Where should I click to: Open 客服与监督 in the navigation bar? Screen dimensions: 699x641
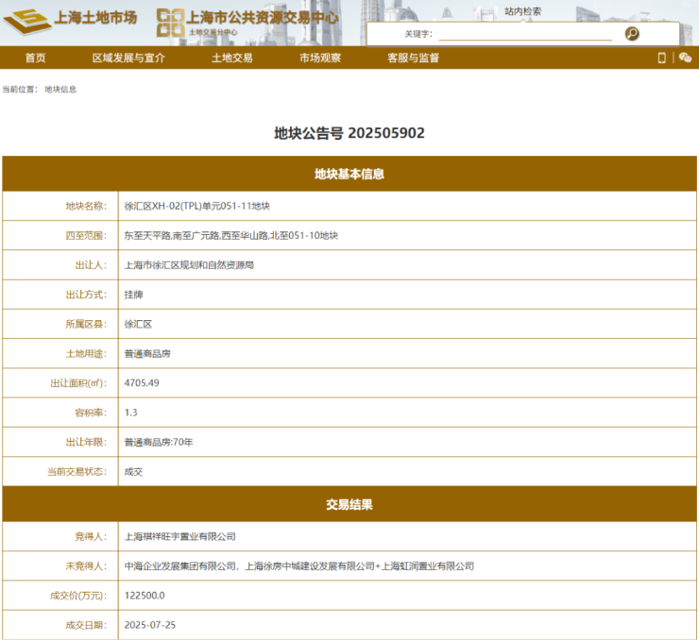(x=413, y=58)
